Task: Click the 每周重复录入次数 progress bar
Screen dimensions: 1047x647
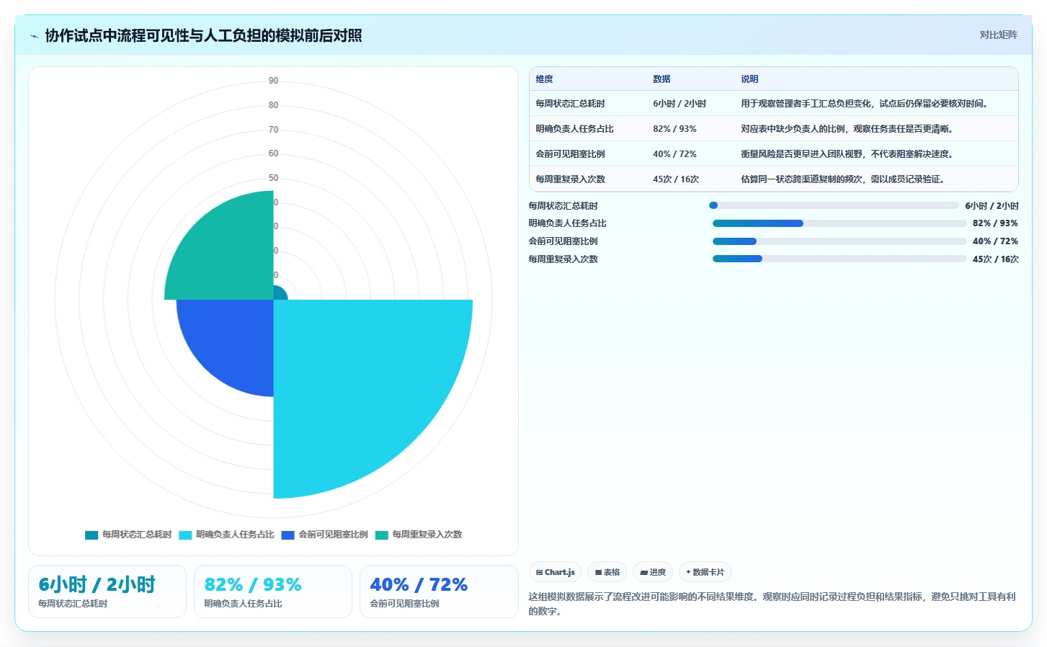Action: [x=839, y=259]
